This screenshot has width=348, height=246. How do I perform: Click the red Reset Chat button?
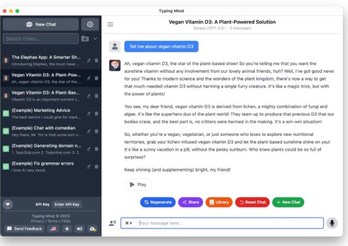tap(252, 202)
